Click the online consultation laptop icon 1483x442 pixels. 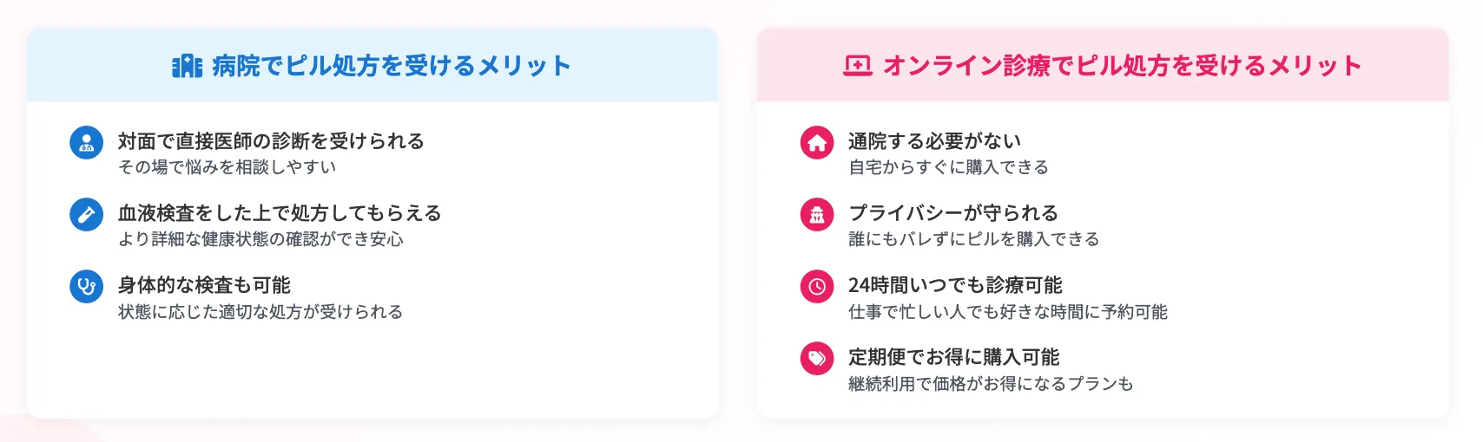pyautogui.click(x=858, y=66)
